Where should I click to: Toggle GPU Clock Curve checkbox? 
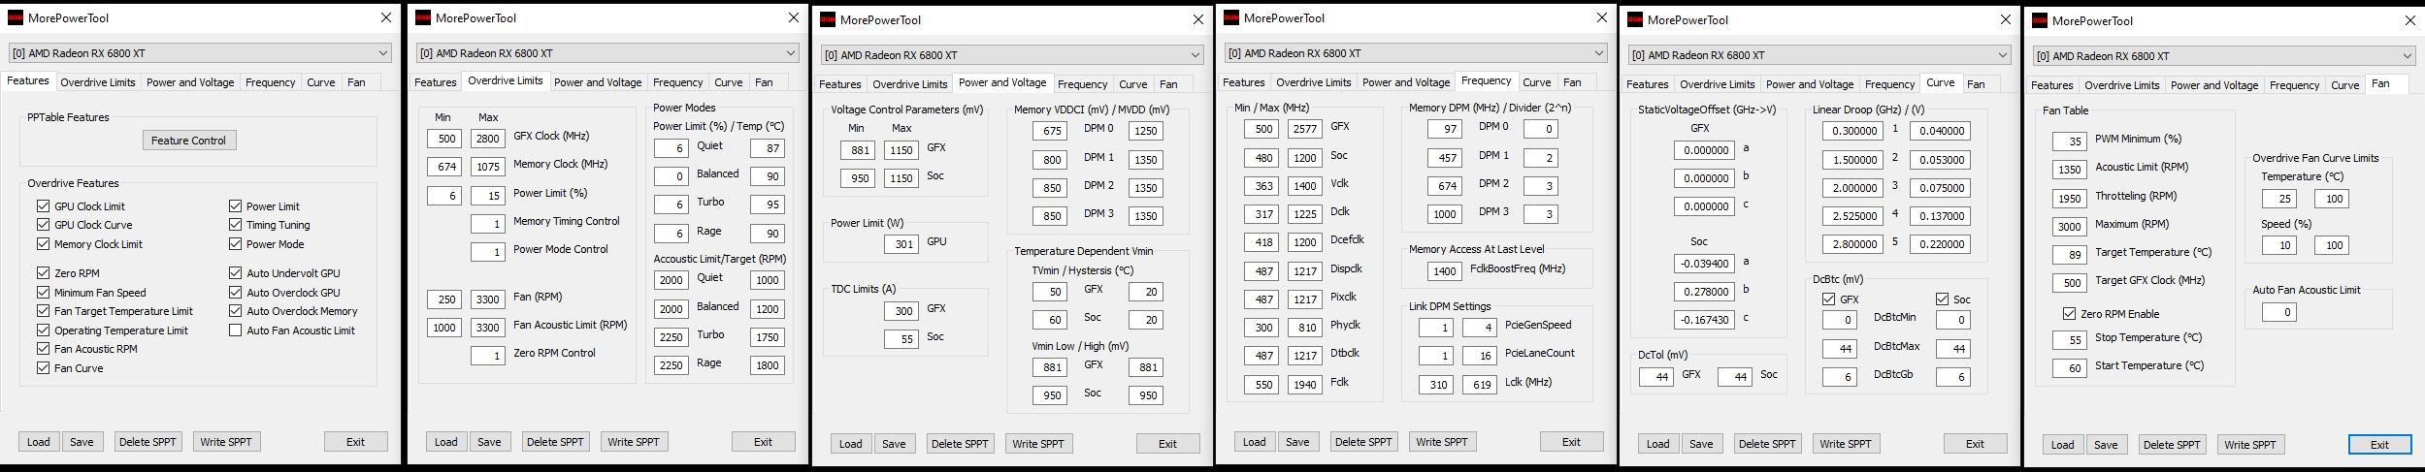tap(43, 225)
